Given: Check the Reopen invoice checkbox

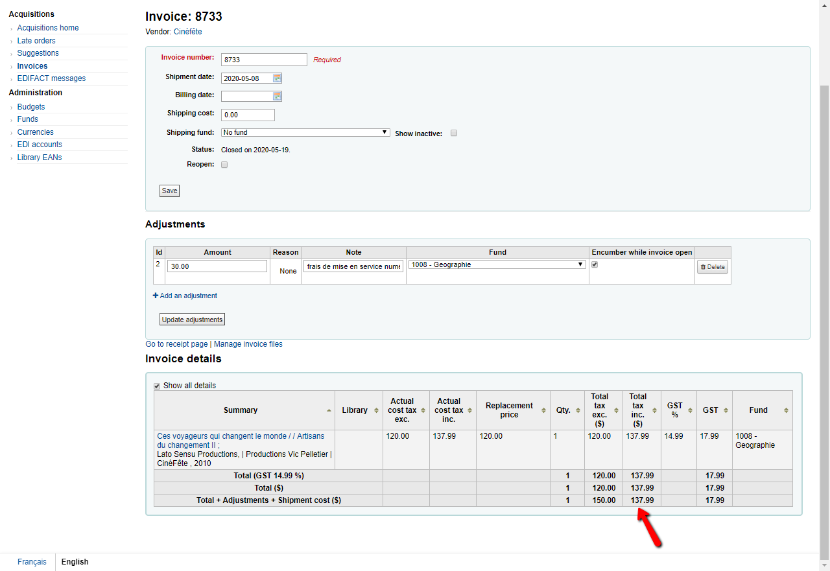Looking at the screenshot, I should pos(224,165).
